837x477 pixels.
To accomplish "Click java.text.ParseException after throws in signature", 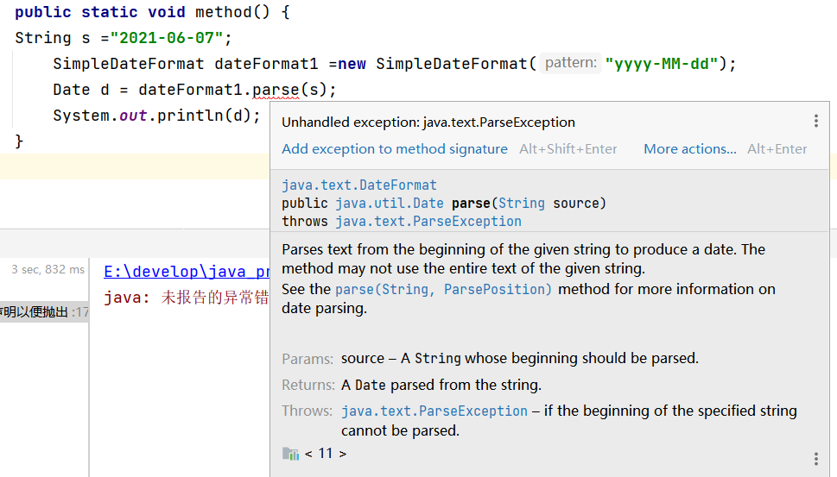I will click(x=428, y=222).
